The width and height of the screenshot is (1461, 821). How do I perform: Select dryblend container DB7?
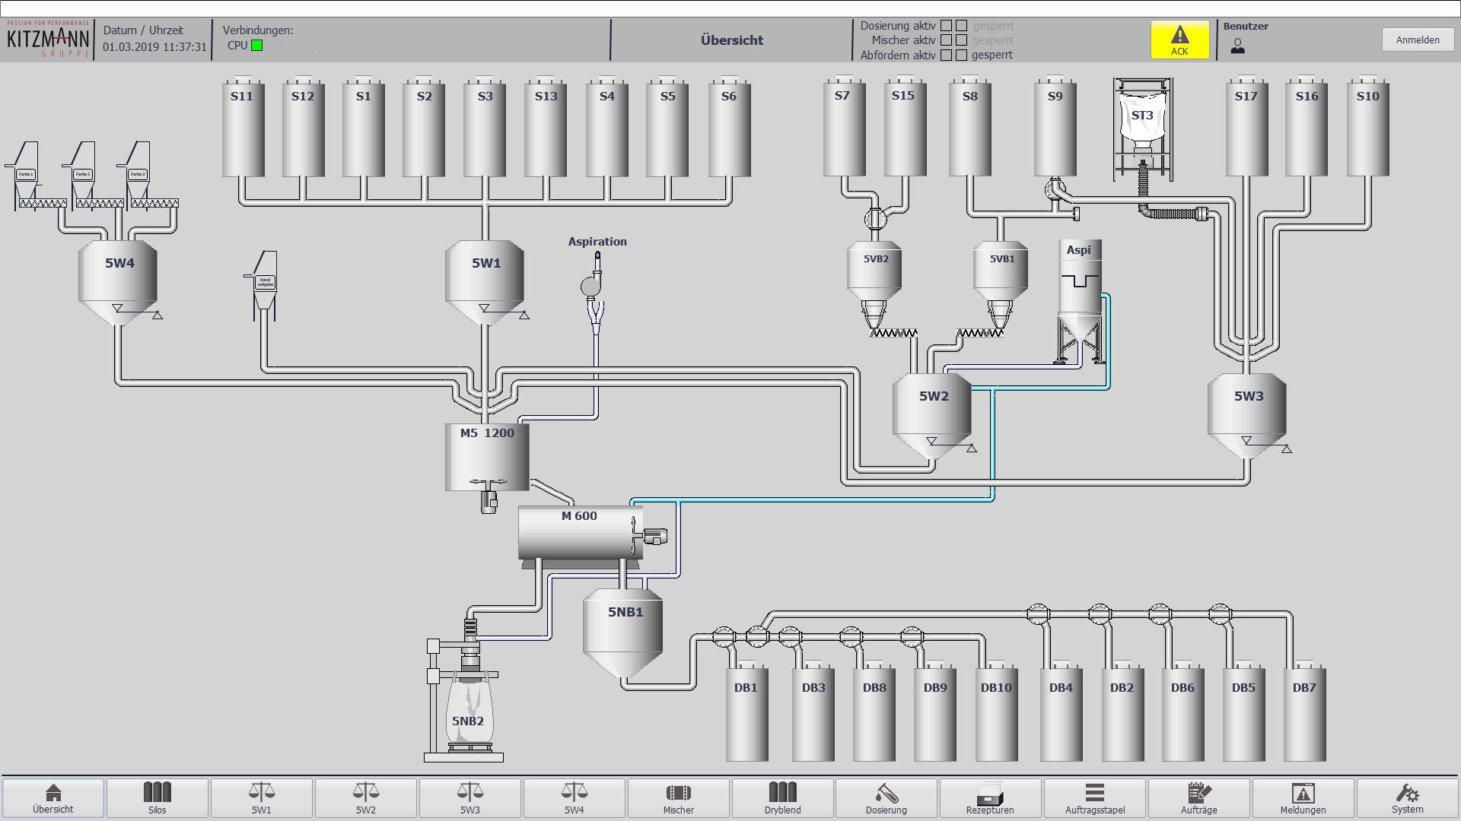coord(1305,712)
